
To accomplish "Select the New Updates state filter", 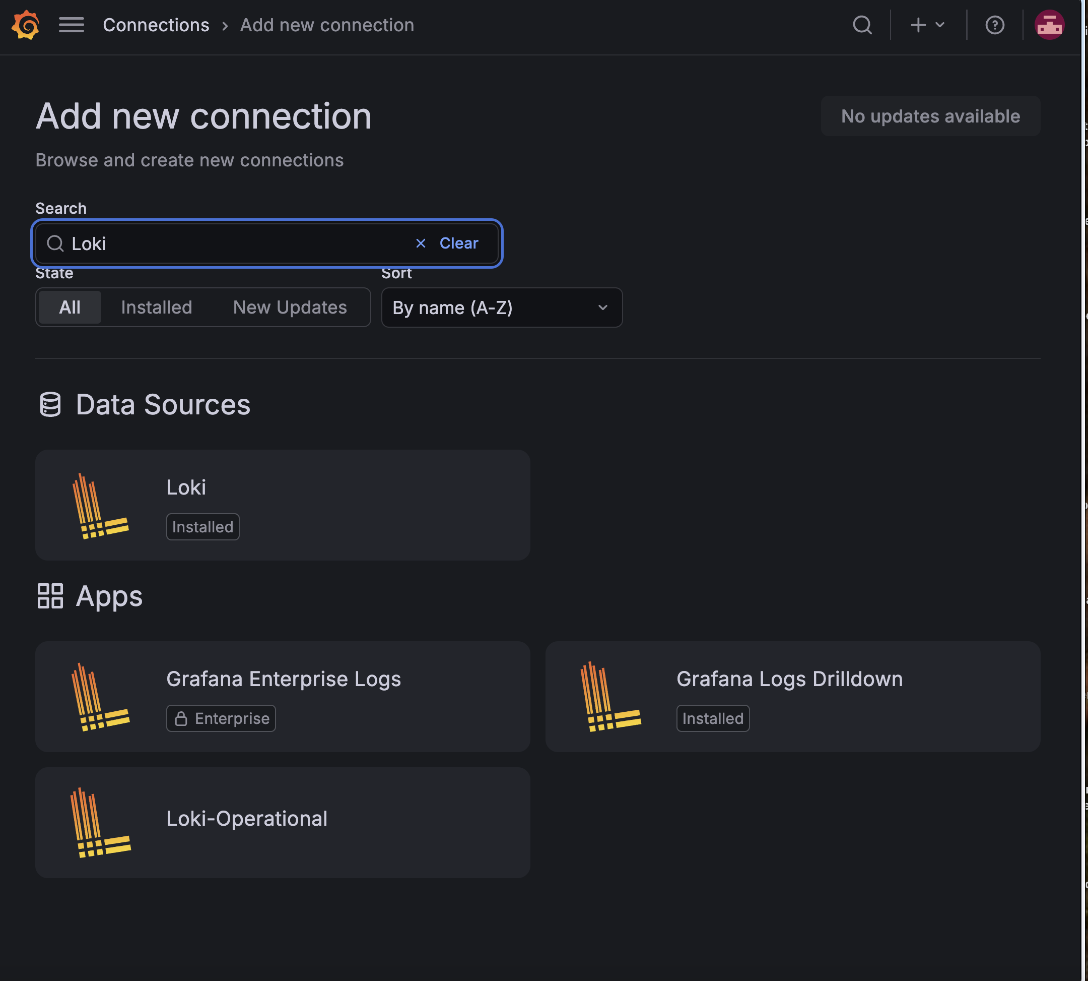I will click(290, 308).
